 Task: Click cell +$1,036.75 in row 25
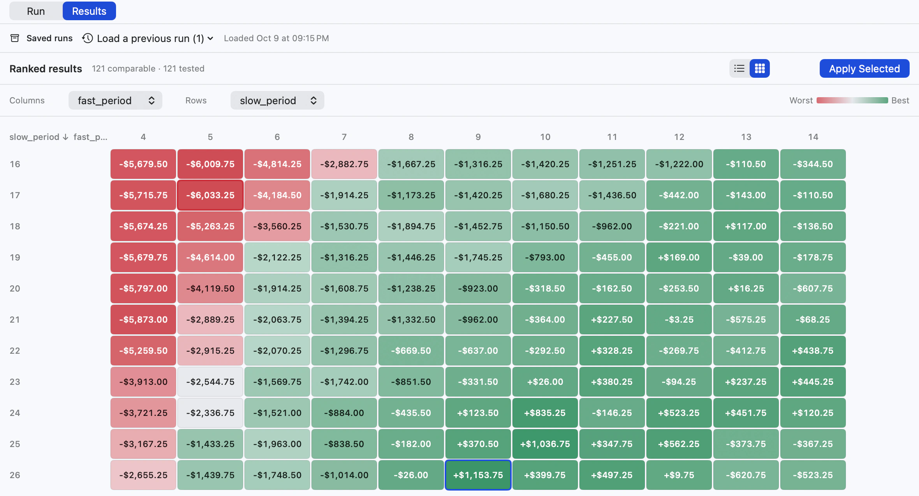(545, 444)
